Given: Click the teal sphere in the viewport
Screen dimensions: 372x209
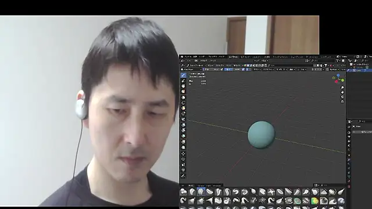Looking at the screenshot, I should tap(261, 135).
